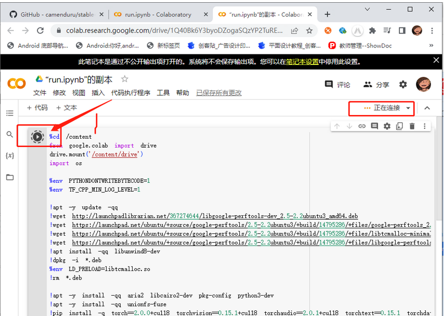Open the cell's editor settings gear
This screenshot has height=316, width=444.
pos(387,126)
